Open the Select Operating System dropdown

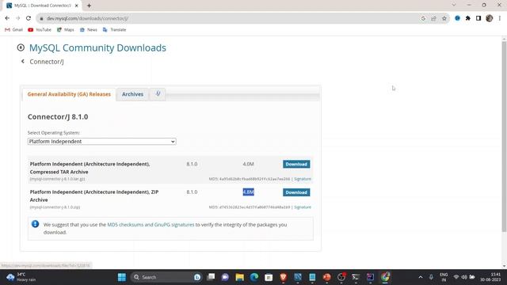point(102,142)
